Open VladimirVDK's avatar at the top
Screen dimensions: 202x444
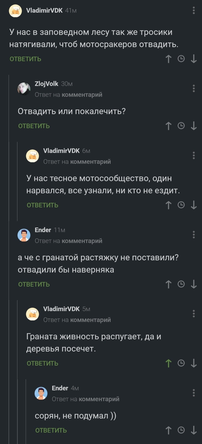coord(15,10)
